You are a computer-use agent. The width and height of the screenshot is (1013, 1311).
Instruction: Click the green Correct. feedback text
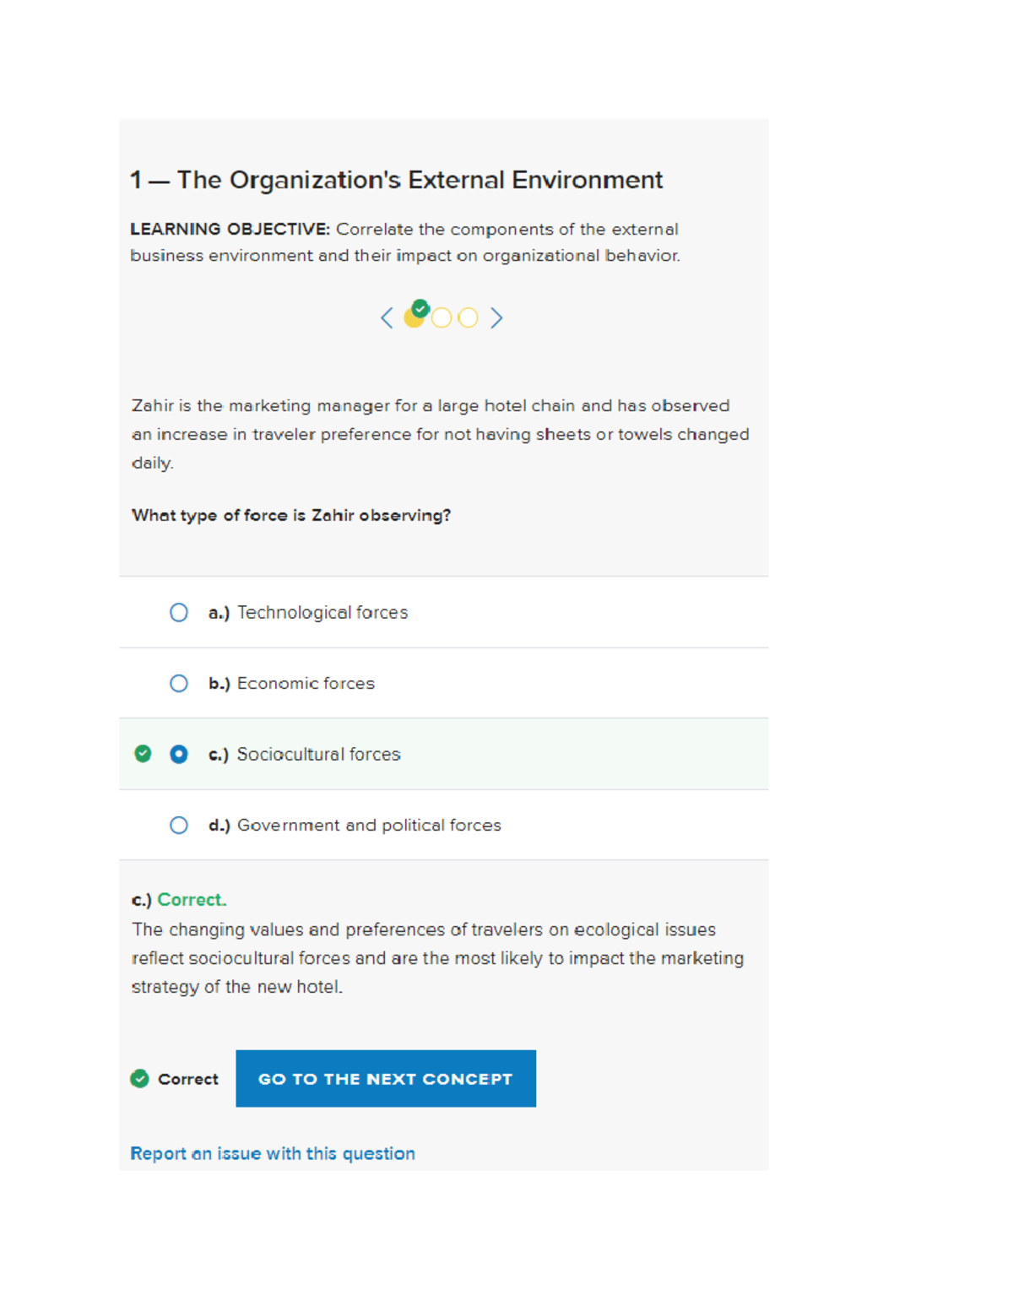point(192,900)
